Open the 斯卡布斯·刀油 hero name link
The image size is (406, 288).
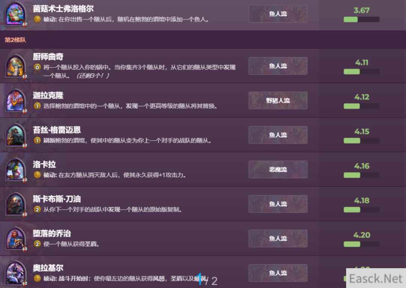pos(57,199)
